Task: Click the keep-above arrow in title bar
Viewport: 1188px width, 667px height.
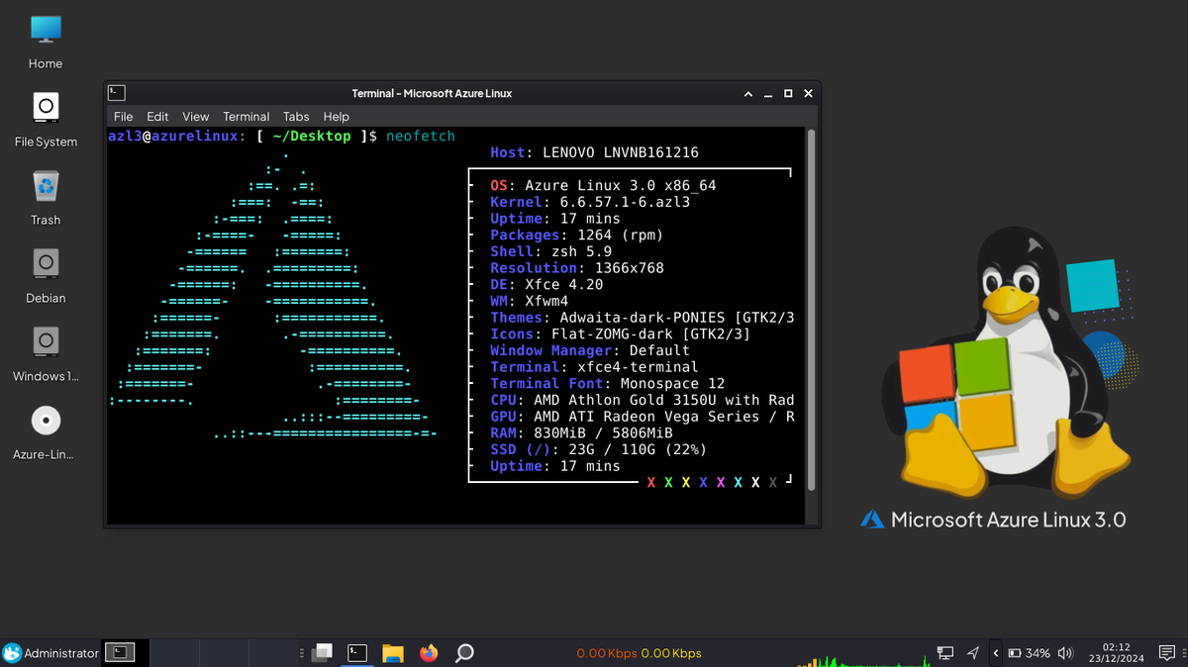Action: pos(748,93)
